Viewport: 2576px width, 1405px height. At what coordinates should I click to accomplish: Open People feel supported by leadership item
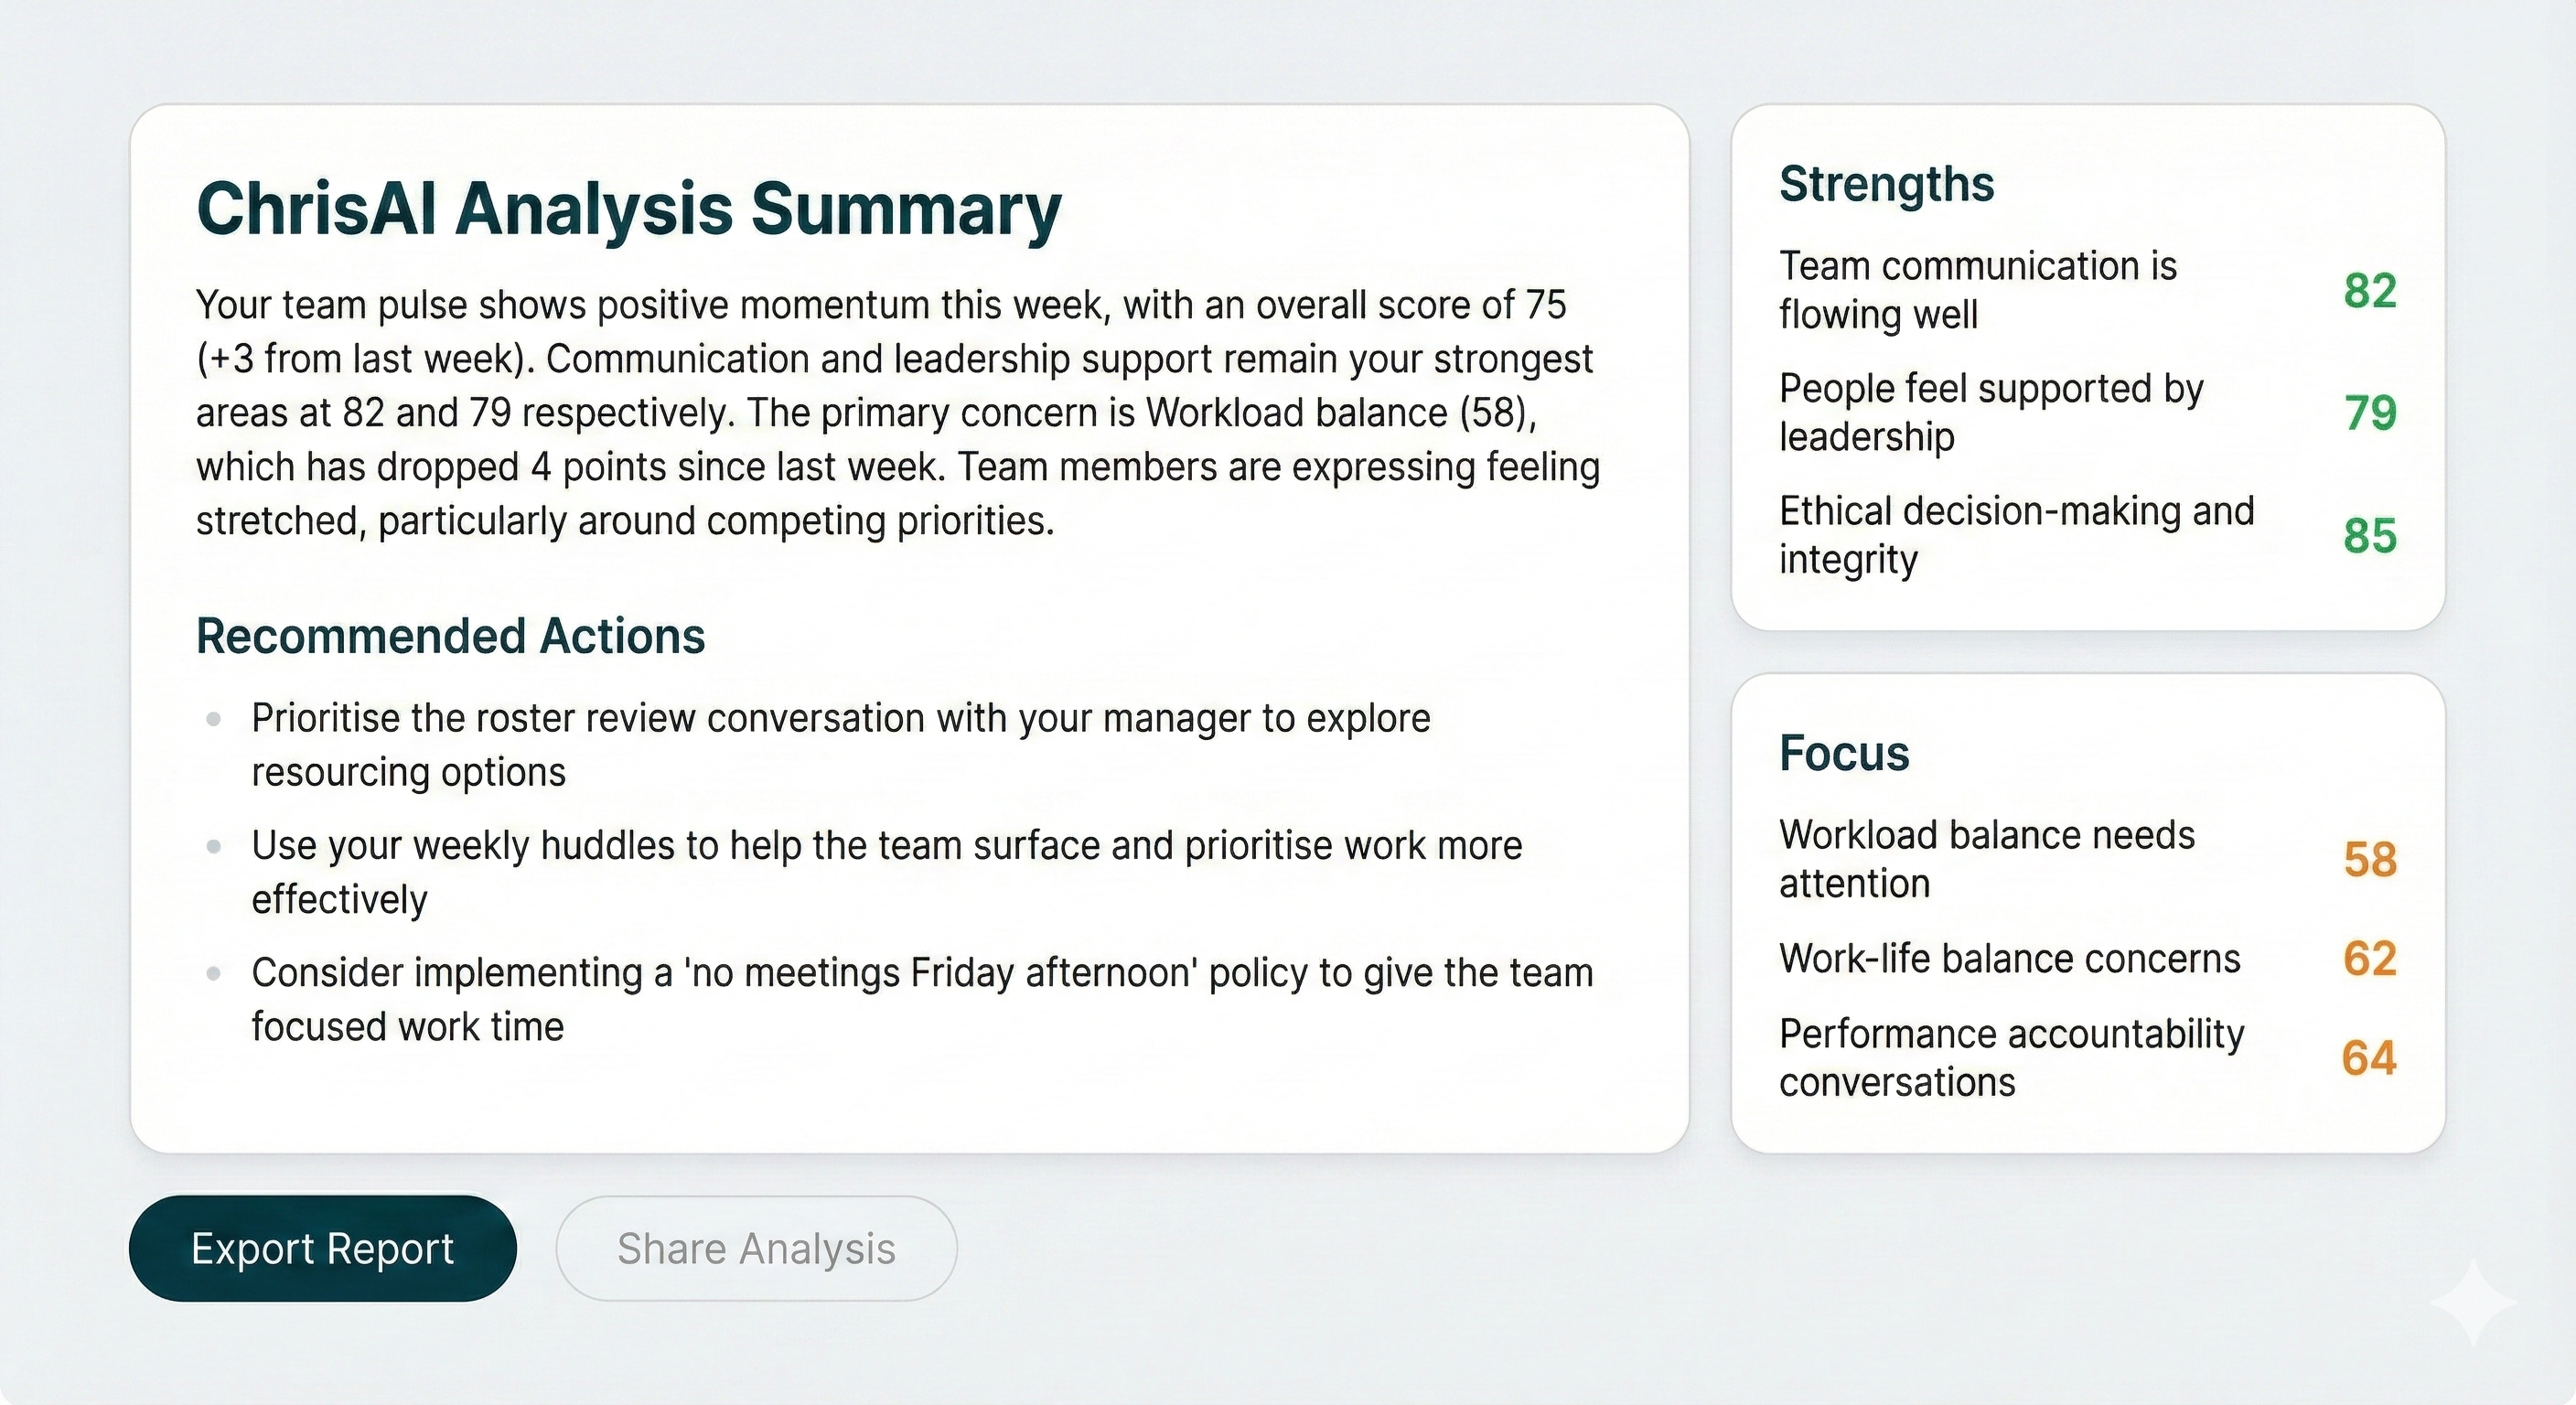tap(1990, 412)
